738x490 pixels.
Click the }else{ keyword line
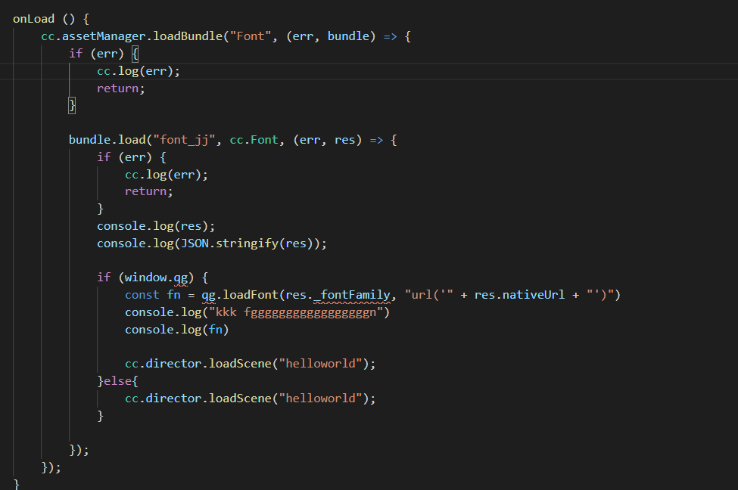(117, 381)
